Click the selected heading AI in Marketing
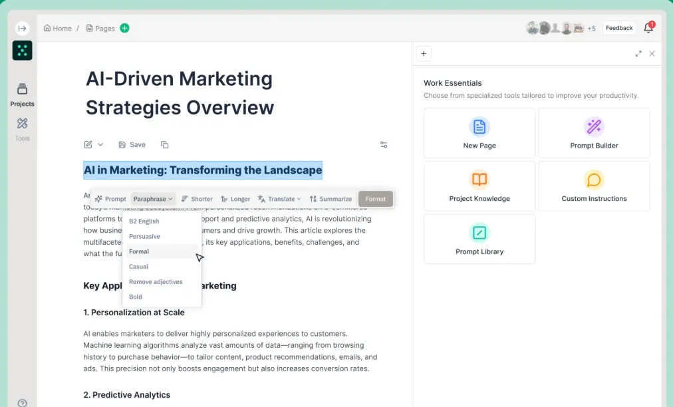Viewport: 673px width, 407px height. pos(203,170)
